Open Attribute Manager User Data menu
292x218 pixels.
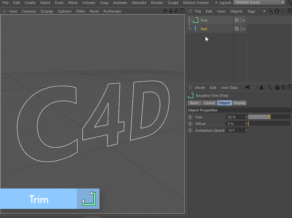(229, 88)
